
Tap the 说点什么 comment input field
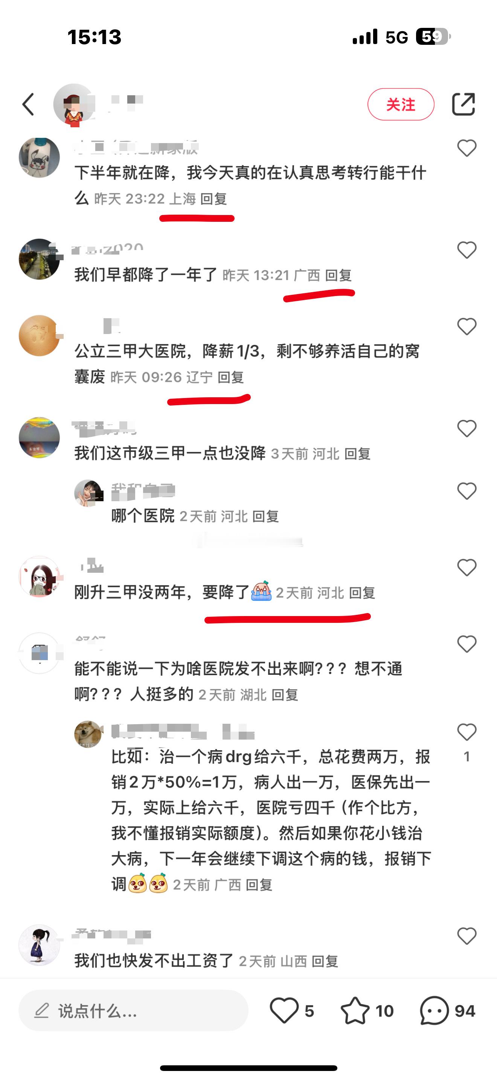click(x=133, y=1011)
